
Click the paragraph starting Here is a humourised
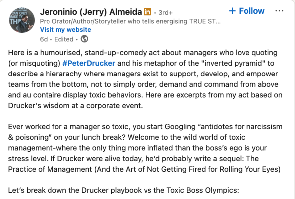(x=145, y=79)
